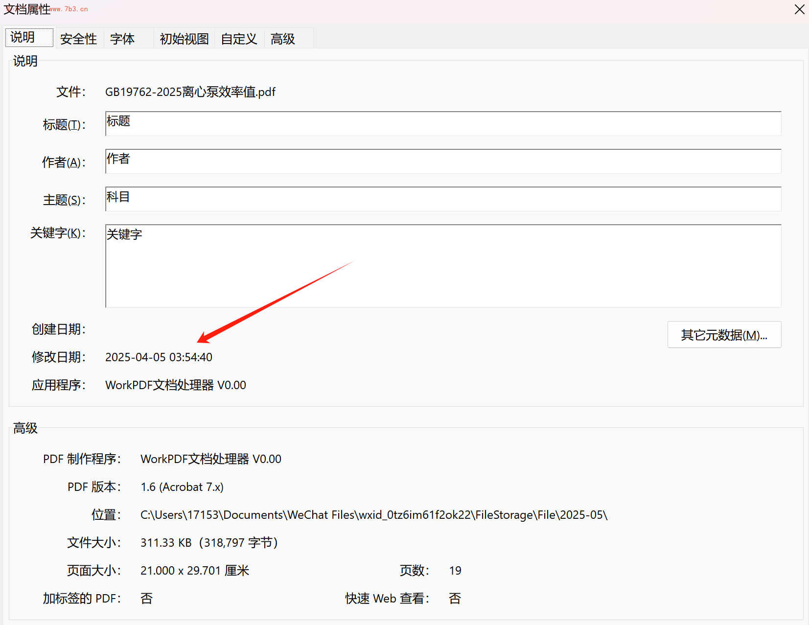This screenshot has height=625, width=809.
Task: Close the 文档属性 dialog
Action: pos(799,9)
